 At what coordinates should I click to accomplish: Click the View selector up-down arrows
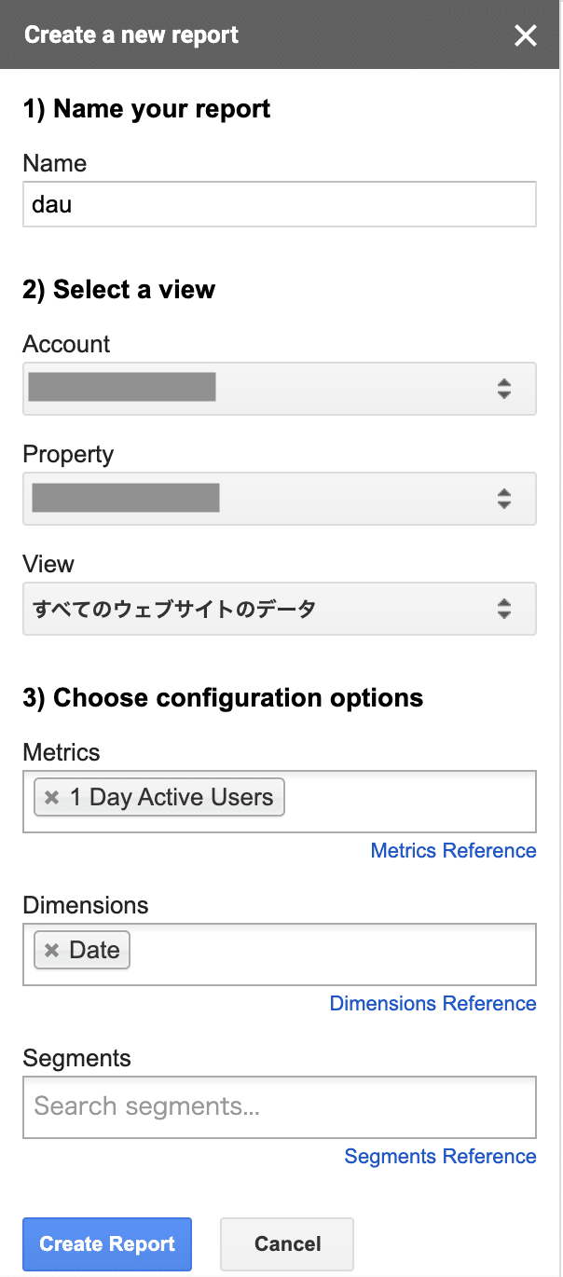point(504,609)
